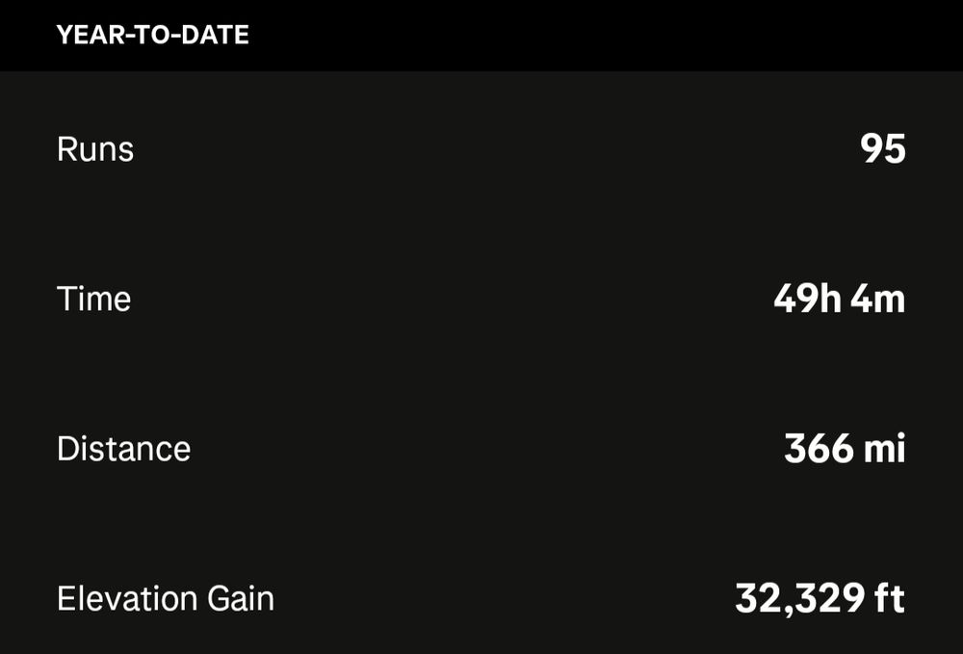Click the 4m minutes portion of Time
The width and height of the screenshot is (963, 654).
click(878, 299)
